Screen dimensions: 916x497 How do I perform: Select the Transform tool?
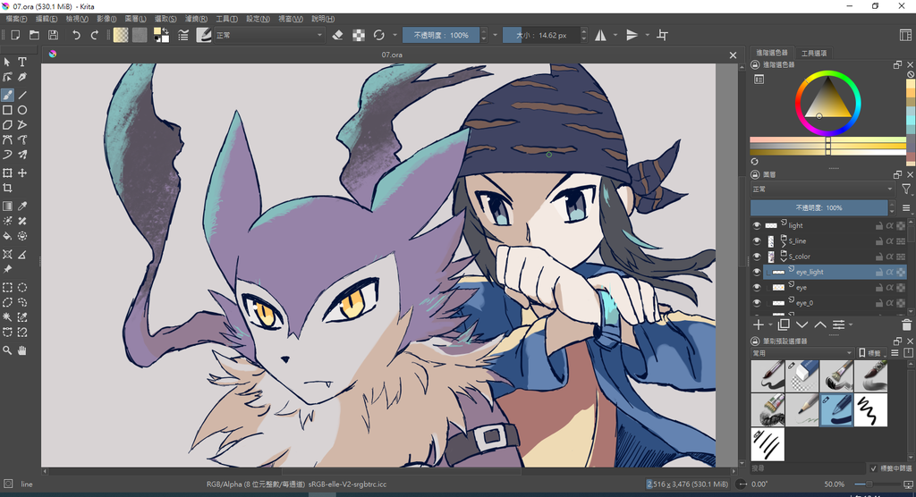7,173
